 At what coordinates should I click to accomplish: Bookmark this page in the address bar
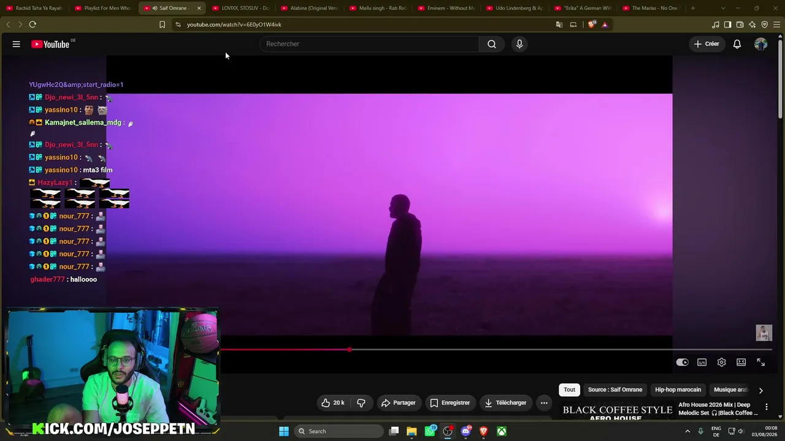pyautogui.click(x=162, y=24)
